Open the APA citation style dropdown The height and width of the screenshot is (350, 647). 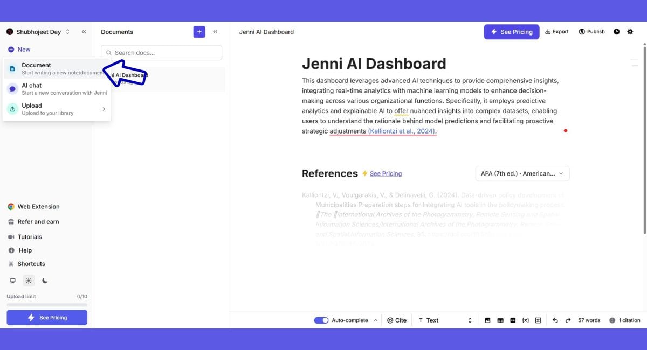pyautogui.click(x=522, y=173)
